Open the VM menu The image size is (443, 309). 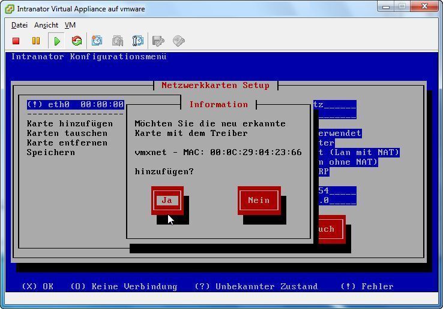click(70, 25)
